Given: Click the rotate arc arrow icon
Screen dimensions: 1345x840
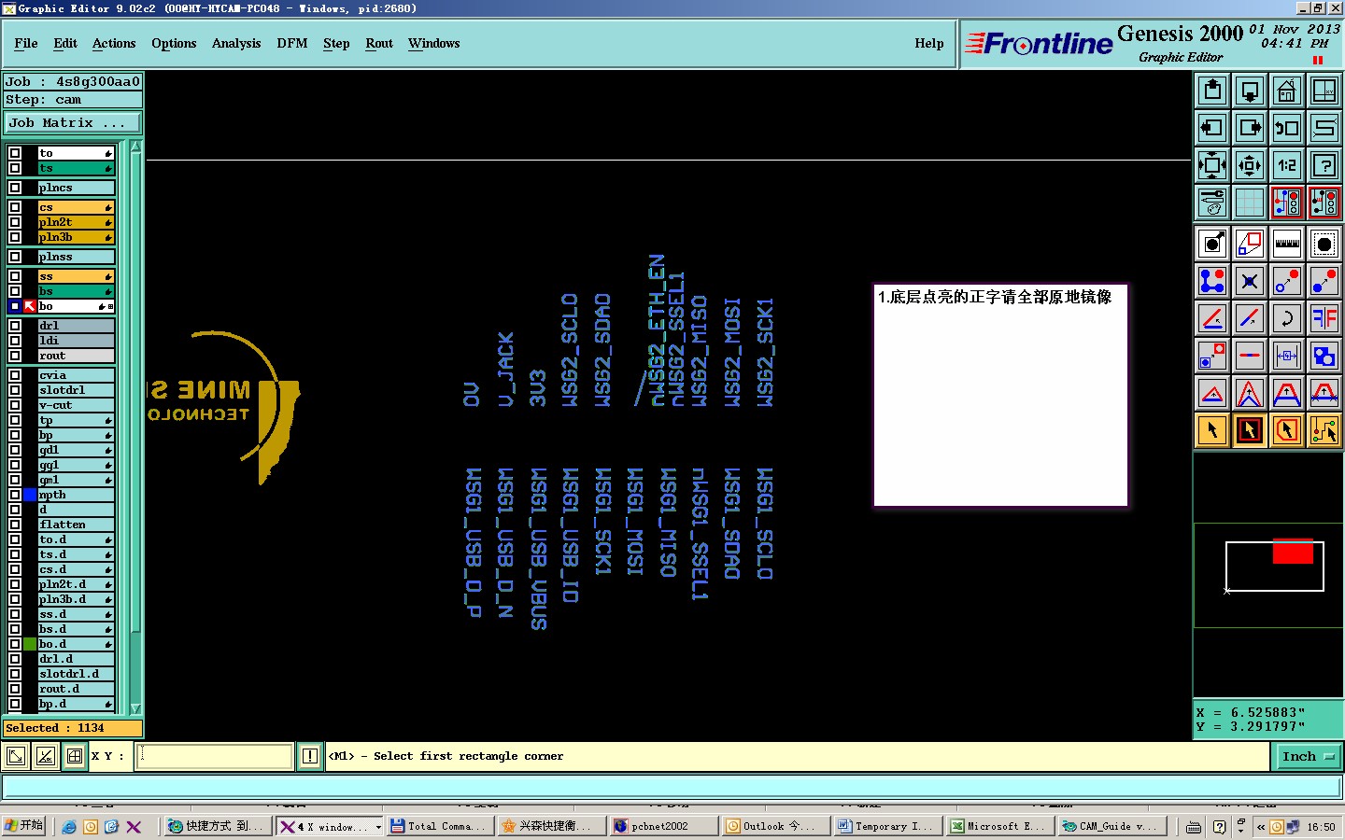Looking at the screenshot, I should pyautogui.click(x=1287, y=318).
